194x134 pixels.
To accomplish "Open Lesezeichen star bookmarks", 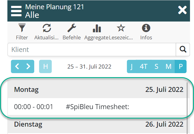I will (x=121, y=29).
